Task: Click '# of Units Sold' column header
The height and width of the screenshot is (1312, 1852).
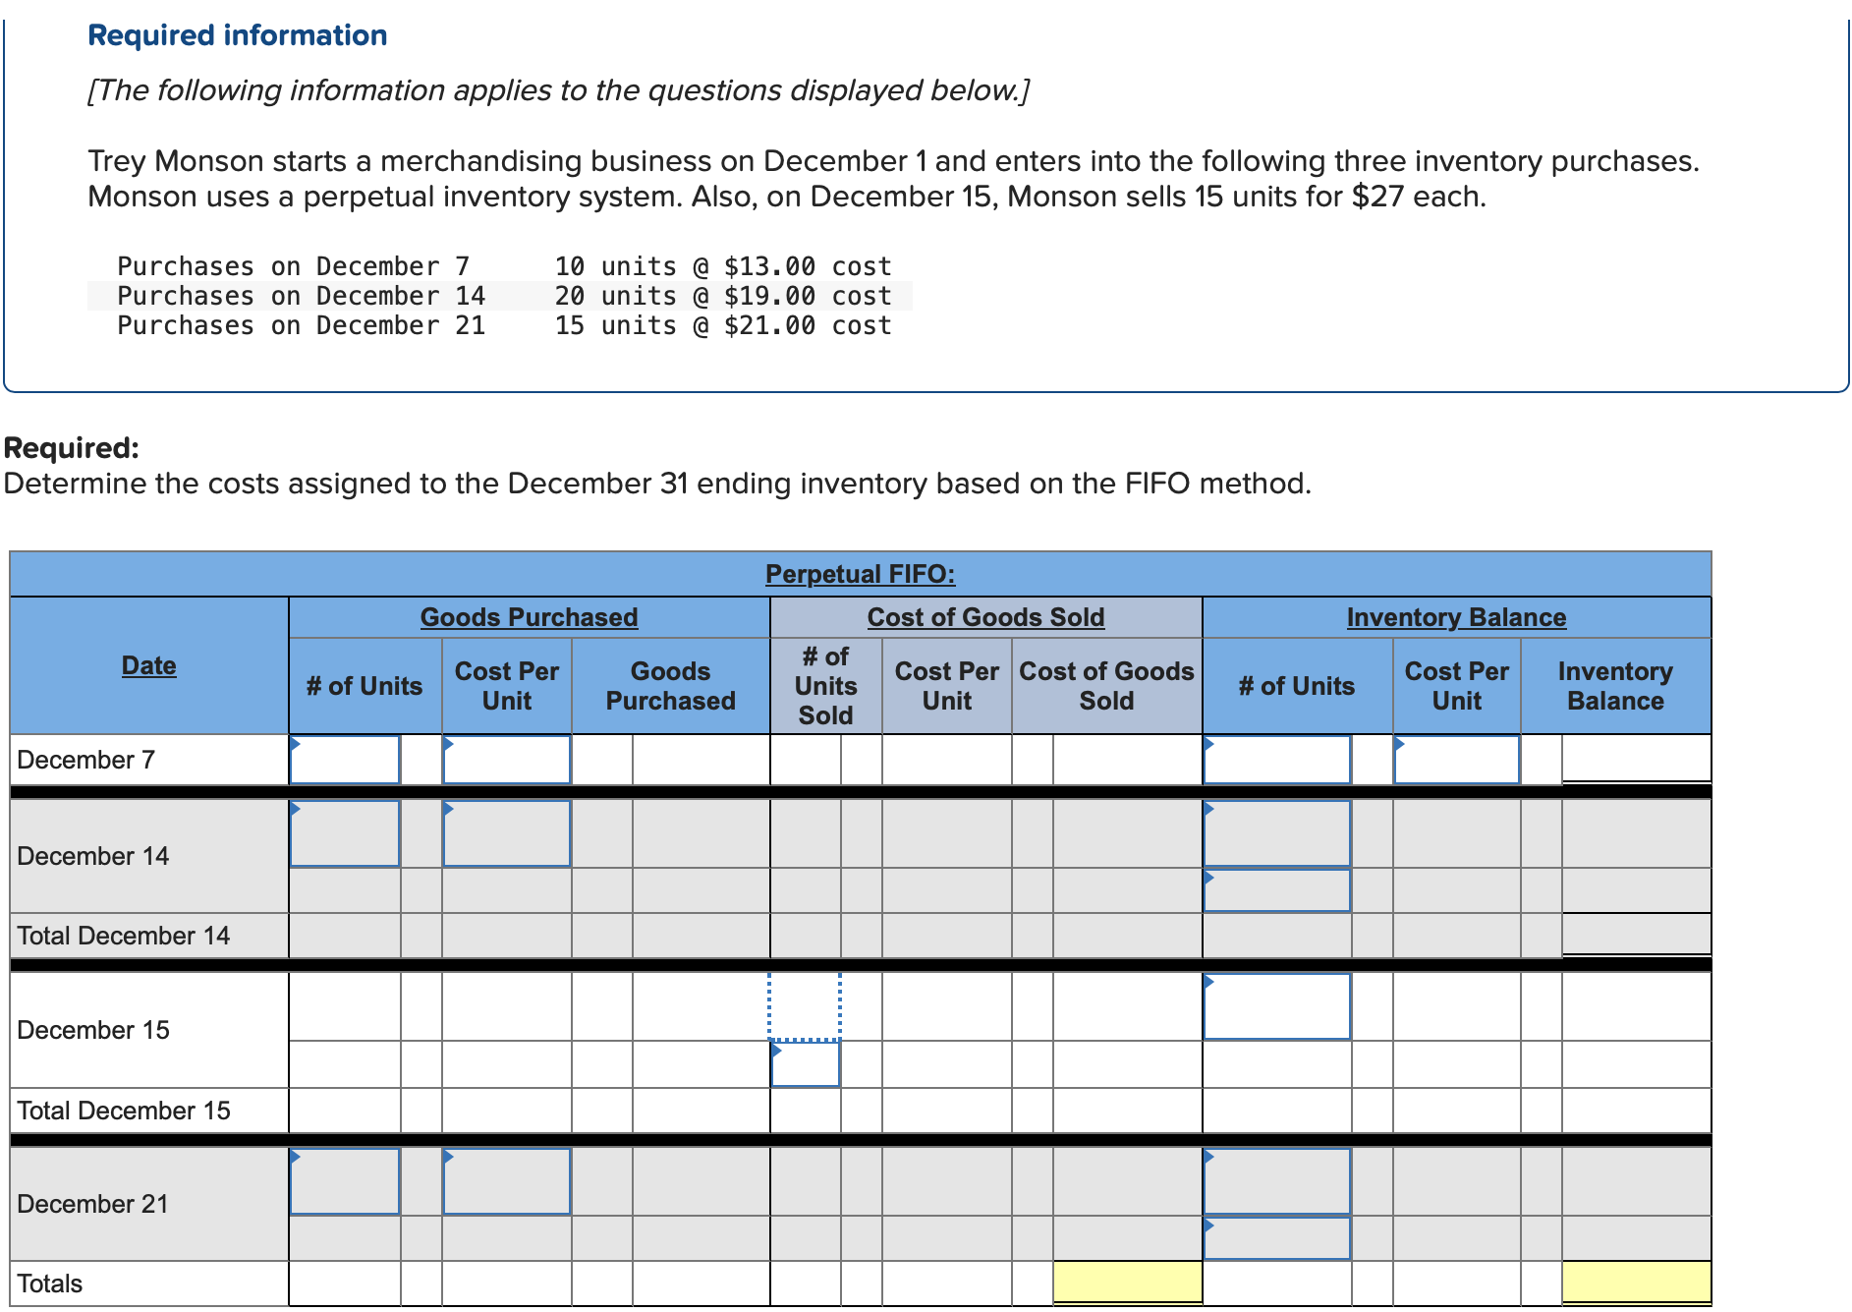Action: point(825,686)
